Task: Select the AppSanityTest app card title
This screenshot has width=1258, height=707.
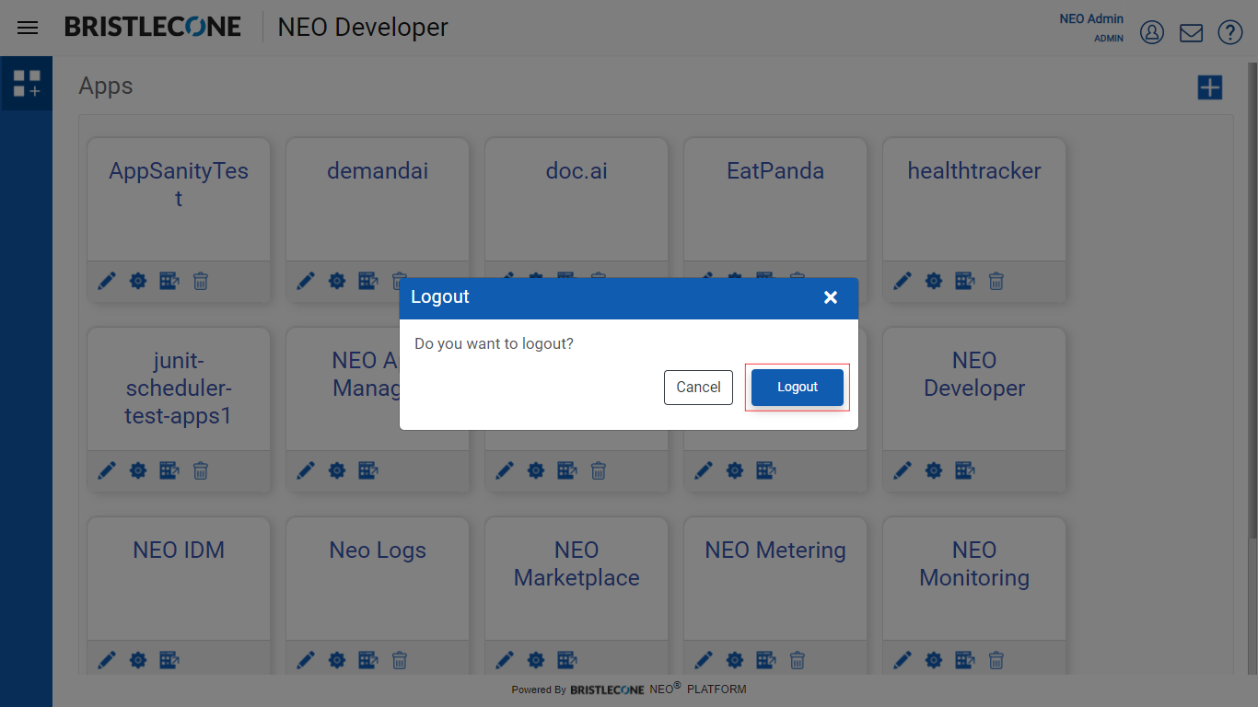Action: pyautogui.click(x=179, y=184)
